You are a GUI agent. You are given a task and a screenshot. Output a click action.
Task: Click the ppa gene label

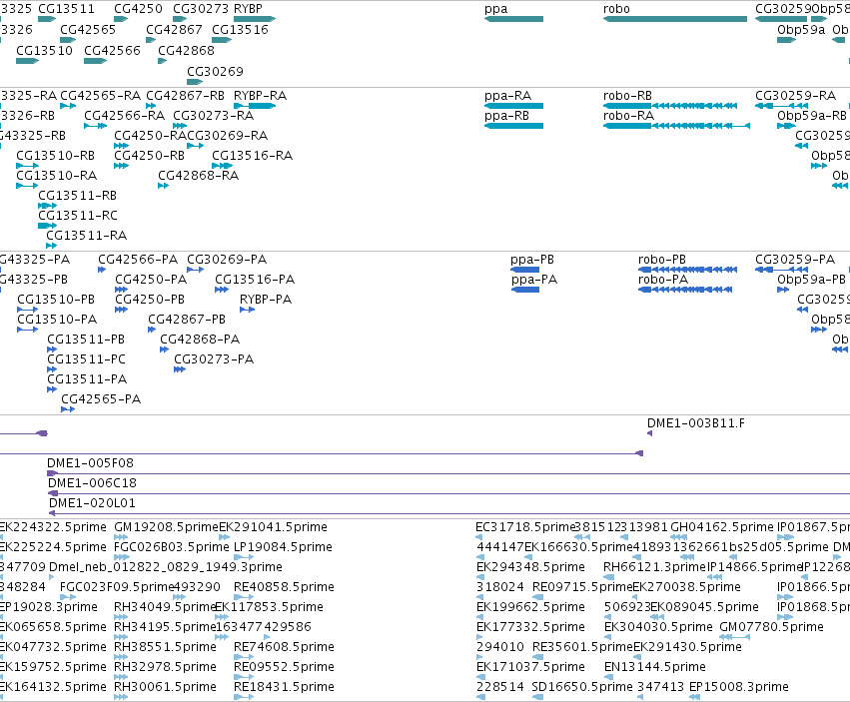(496, 9)
